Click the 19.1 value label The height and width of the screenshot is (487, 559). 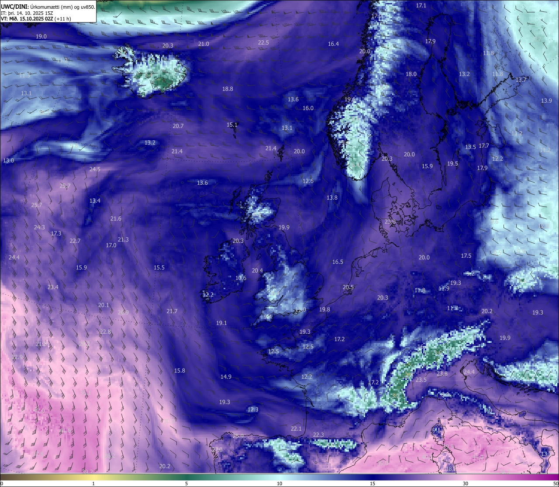click(221, 323)
